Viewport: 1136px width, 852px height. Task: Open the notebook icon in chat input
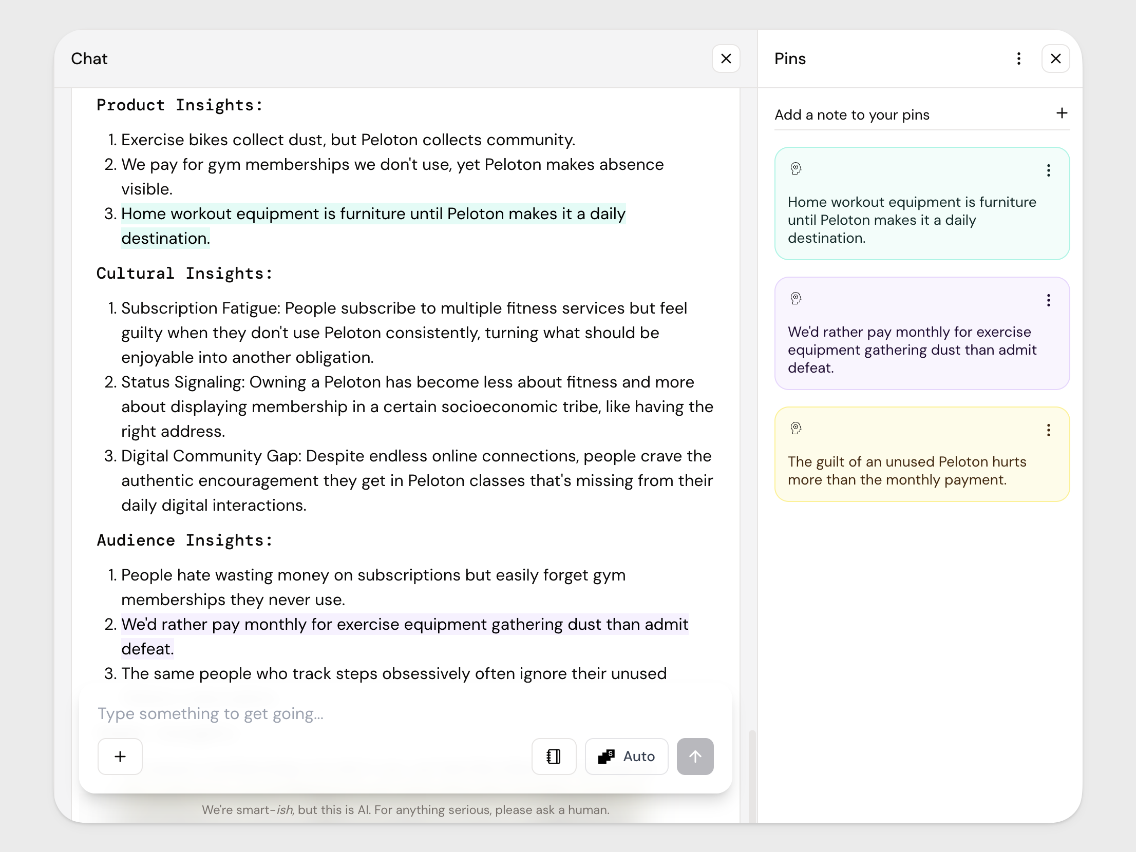click(x=554, y=756)
